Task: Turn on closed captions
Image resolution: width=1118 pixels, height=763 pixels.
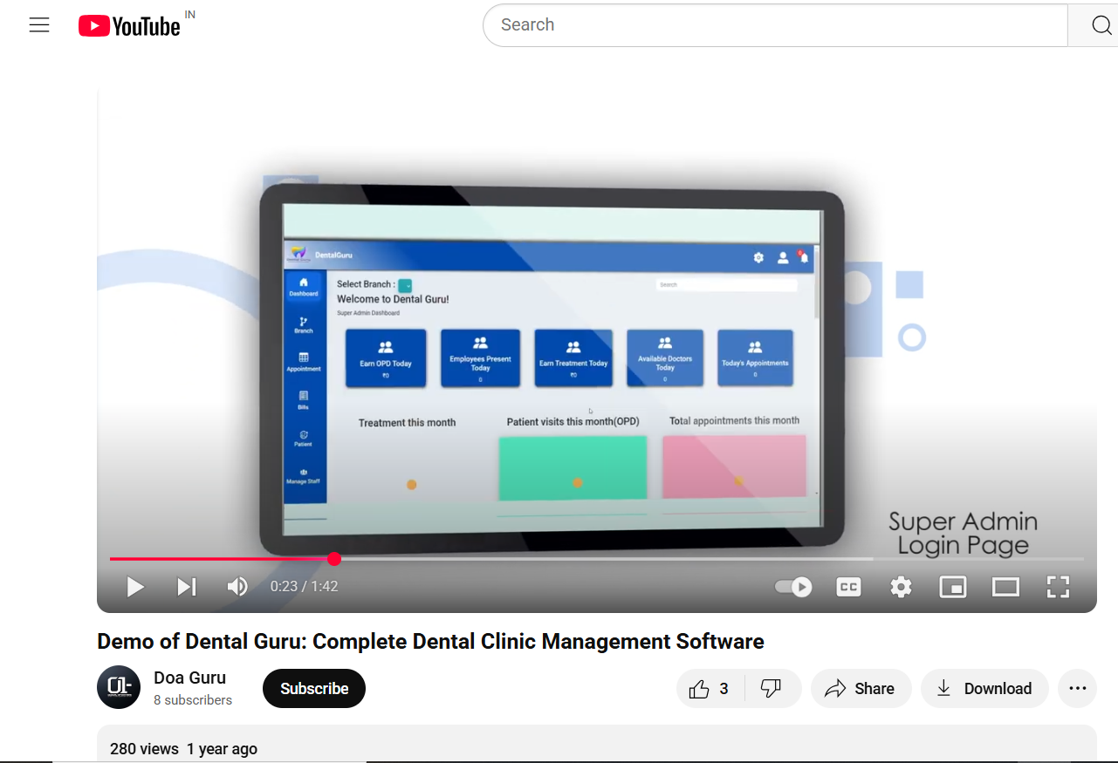Action: (848, 587)
